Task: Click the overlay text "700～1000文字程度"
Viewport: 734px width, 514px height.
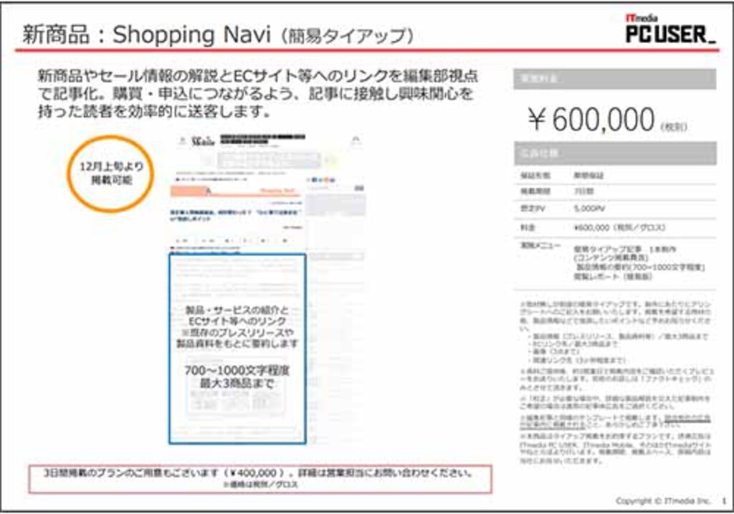Action: [x=237, y=371]
